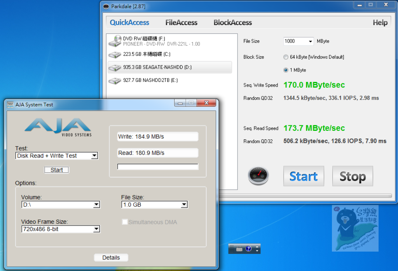The height and width of the screenshot is (271, 398).
Task: Close the AJA System Test window
Action: coord(206,103)
